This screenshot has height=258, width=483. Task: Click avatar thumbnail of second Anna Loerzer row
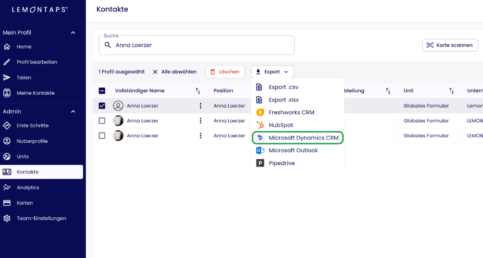[118, 121]
